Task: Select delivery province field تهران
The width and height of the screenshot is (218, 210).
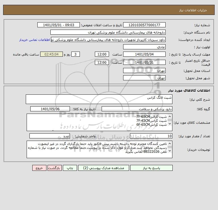Action: click(144, 70)
